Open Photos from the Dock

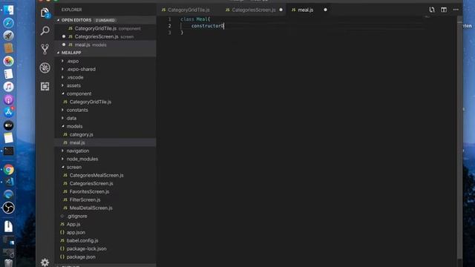tap(8, 61)
